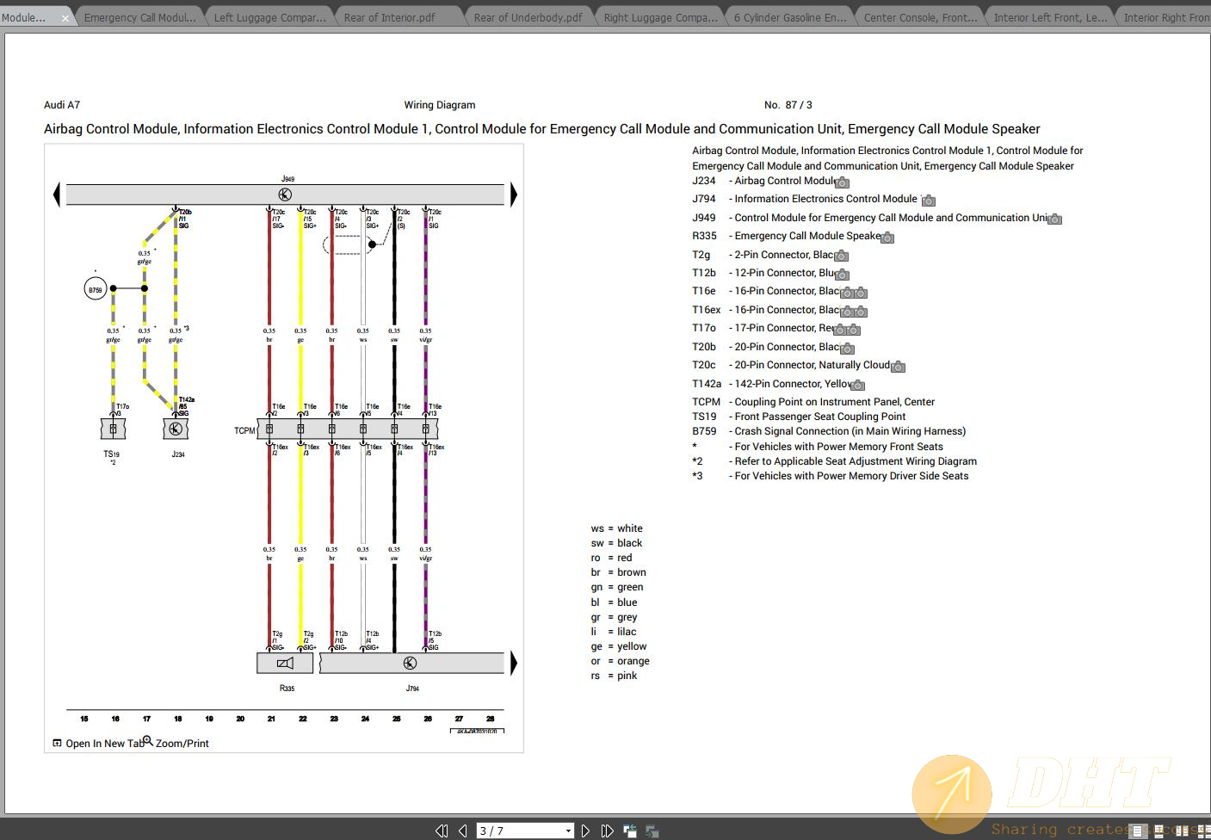The height and width of the screenshot is (840, 1211).
Task: Click Open In New Tab under diagram
Action: pyautogui.click(x=98, y=744)
